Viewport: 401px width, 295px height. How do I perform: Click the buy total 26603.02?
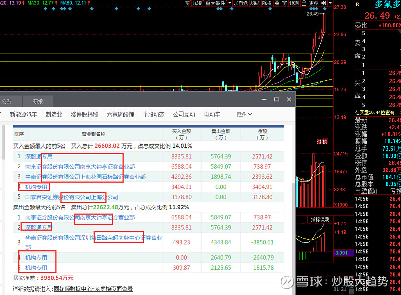(x=107, y=146)
